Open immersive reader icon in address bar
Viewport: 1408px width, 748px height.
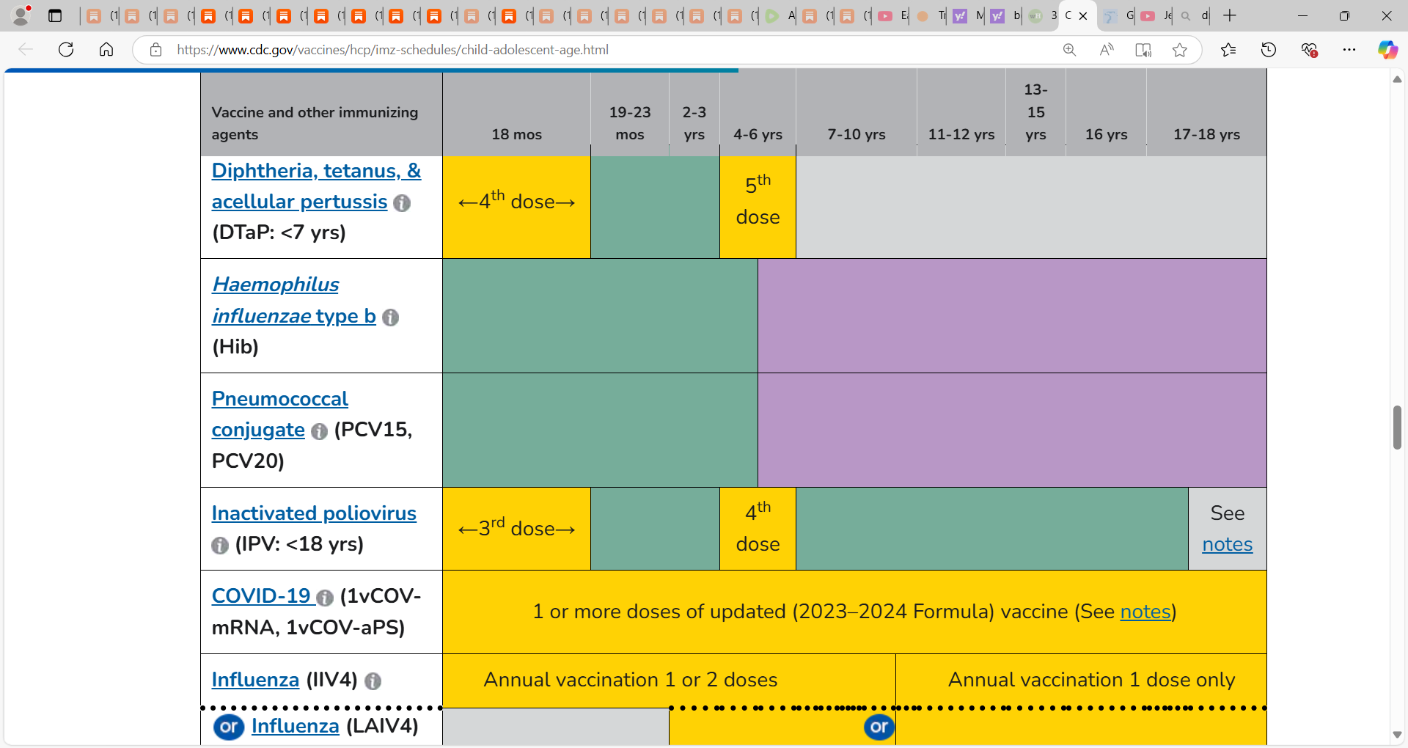pos(1143,50)
